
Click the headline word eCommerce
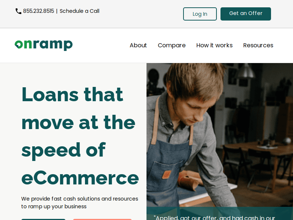click(x=80, y=178)
